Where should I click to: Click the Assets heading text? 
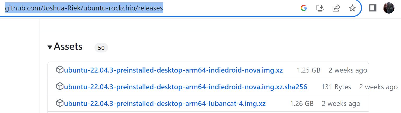[x=68, y=47]
